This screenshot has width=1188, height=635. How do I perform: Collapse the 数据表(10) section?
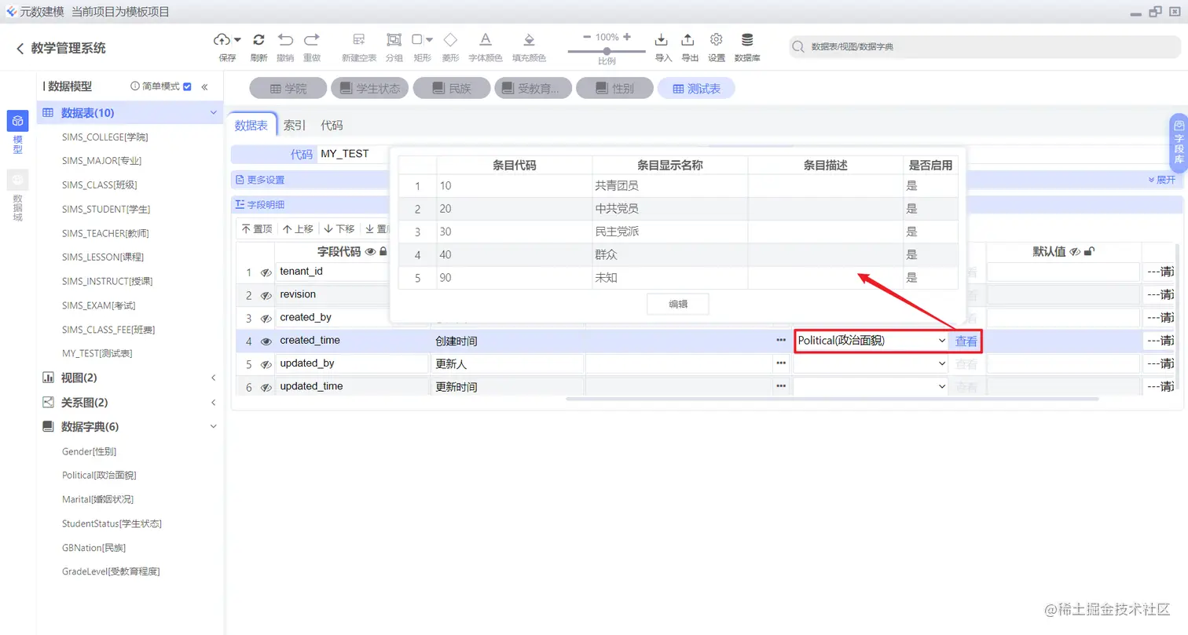pyautogui.click(x=213, y=112)
